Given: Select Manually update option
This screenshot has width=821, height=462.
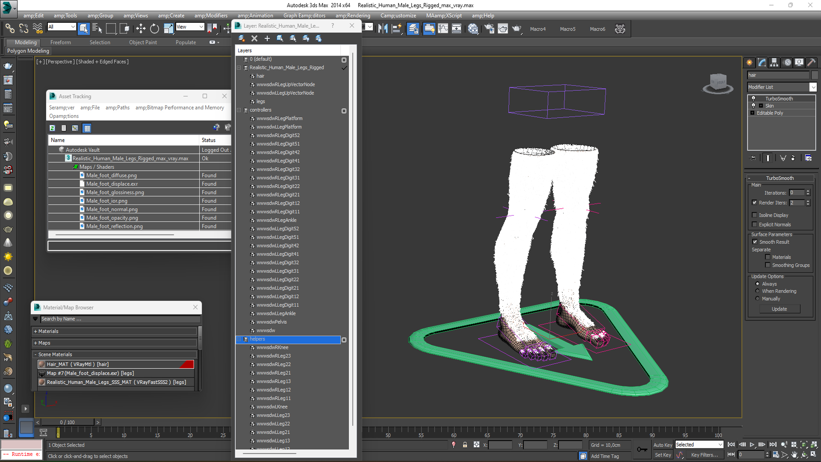Looking at the screenshot, I should click(757, 299).
